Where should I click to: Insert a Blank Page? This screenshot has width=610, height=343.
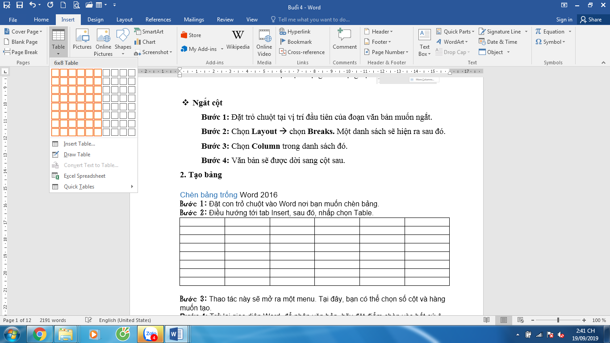tap(21, 42)
